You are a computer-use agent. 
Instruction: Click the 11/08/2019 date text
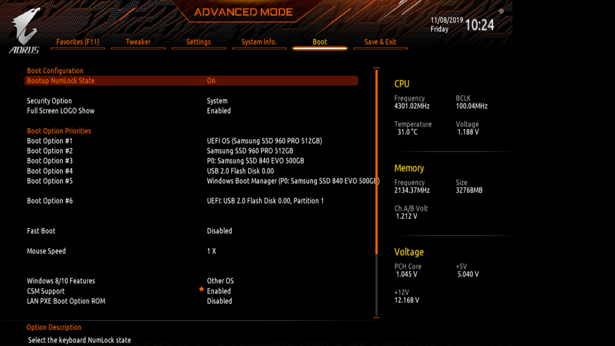coord(446,20)
